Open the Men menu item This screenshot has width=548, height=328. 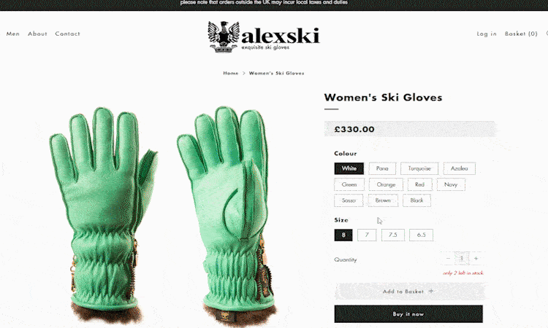13,34
